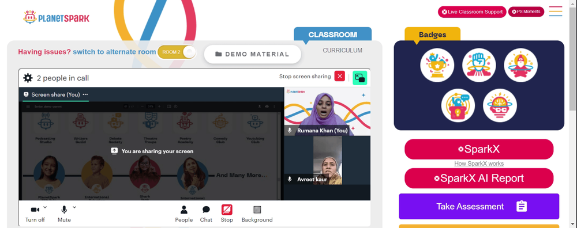
Task: Click the SparkX button
Action: pos(479,149)
